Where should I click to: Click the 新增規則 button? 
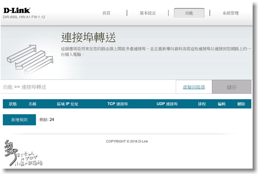pyautogui.click(x=19, y=120)
